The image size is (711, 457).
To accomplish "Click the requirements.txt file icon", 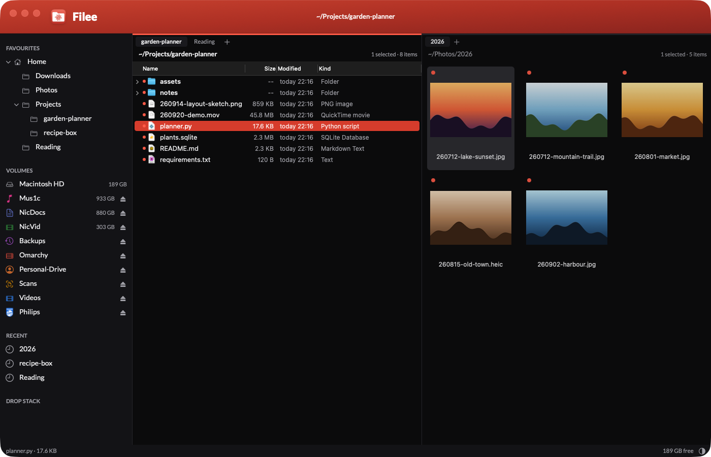I will (x=151, y=160).
